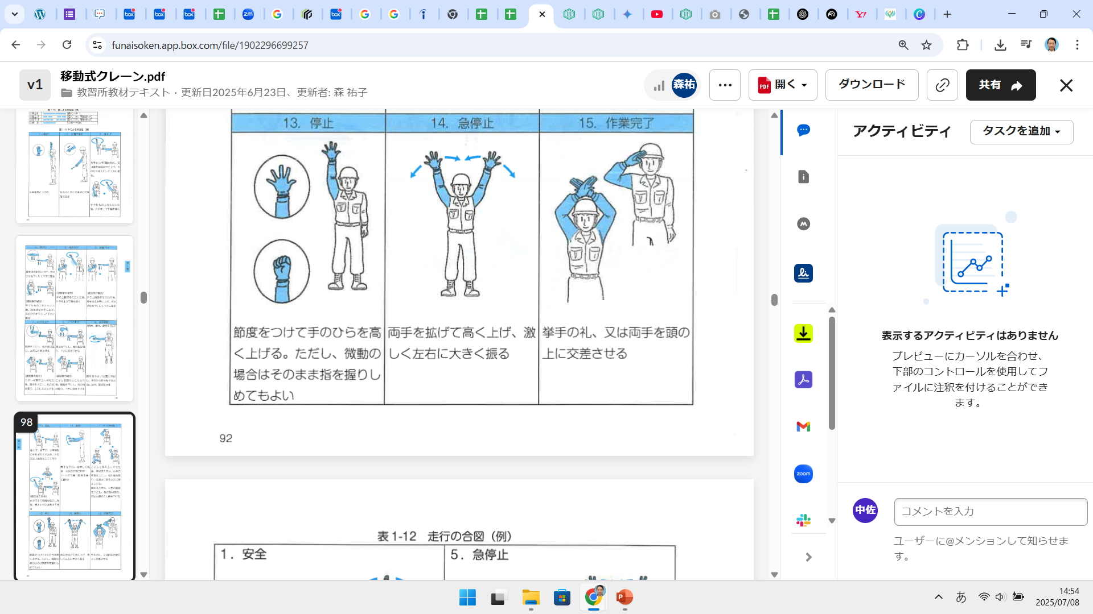Open the Activity comments sidebar icon
This screenshot has height=614, width=1093.
point(803,130)
